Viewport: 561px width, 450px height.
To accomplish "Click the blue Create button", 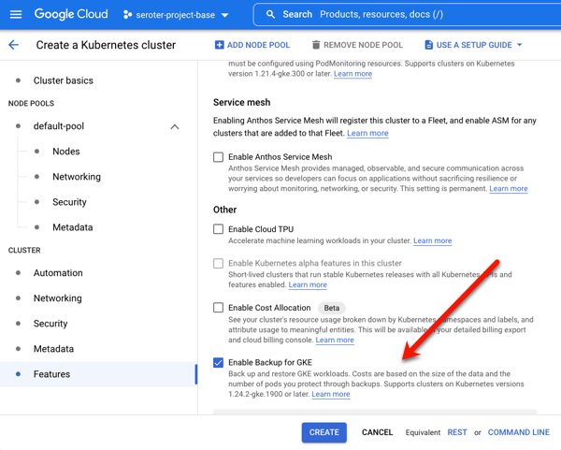I will click(x=324, y=432).
